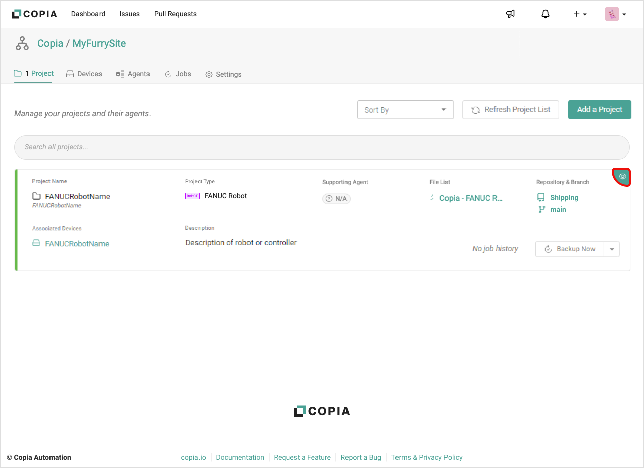
Task: Click the folder icon next to FANUCRobotName project
Action: click(x=36, y=196)
